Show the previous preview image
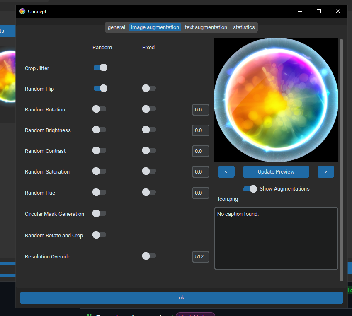Image resolution: width=352 pixels, height=316 pixels. (226, 172)
